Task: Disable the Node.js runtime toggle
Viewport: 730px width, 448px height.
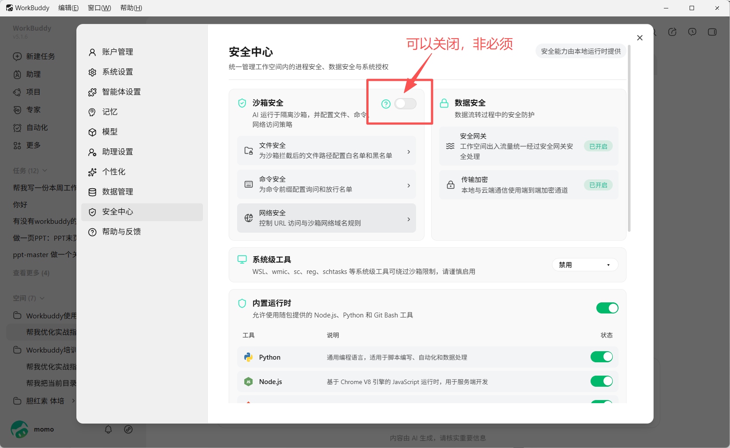Action: pos(601,381)
